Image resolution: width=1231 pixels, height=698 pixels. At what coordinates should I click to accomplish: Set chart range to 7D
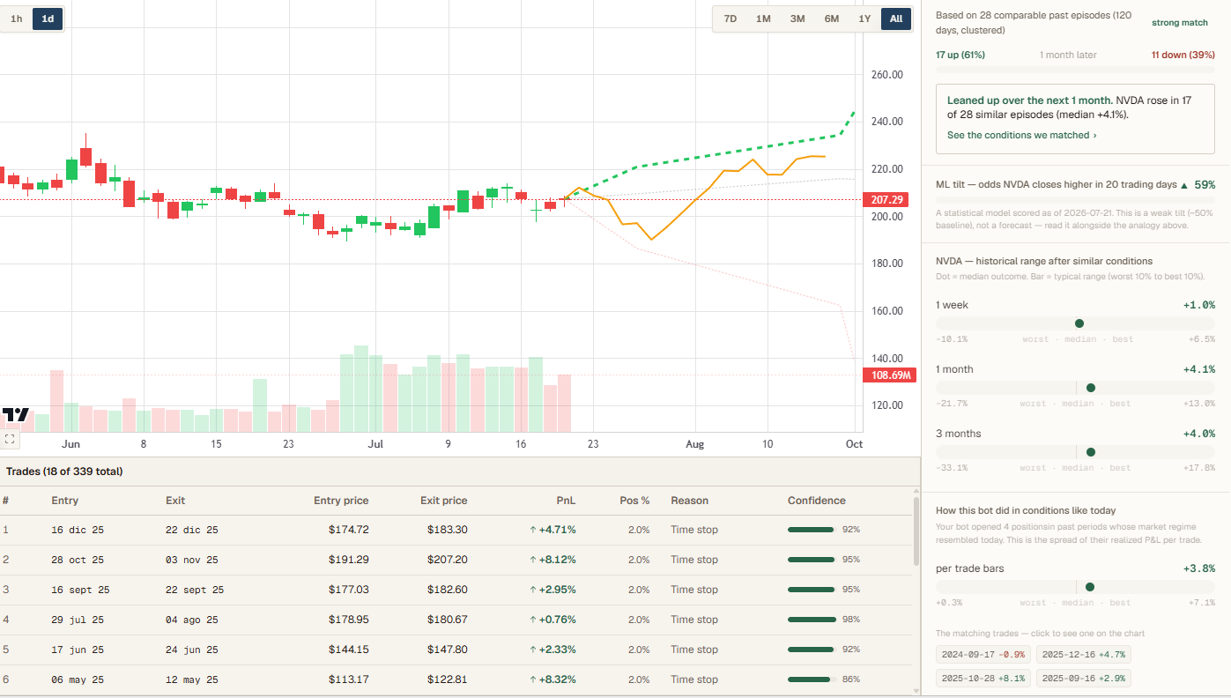pyautogui.click(x=730, y=19)
